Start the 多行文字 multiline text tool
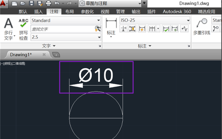The width and height of the screenshot is (222, 139). [x=9, y=29]
